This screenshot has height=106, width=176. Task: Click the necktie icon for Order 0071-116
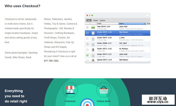(x=93, y=50)
